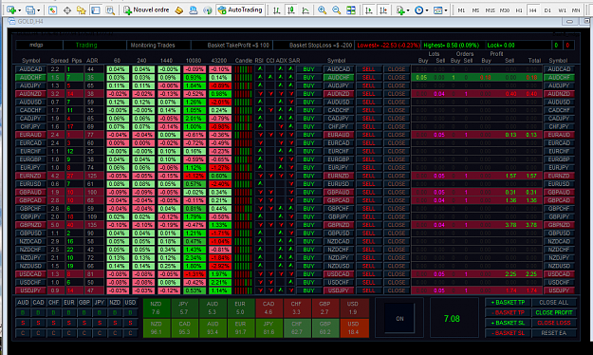
Task: Click SELL for the EURUSD row
Action: pyautogui.click(x=369, y=184)
